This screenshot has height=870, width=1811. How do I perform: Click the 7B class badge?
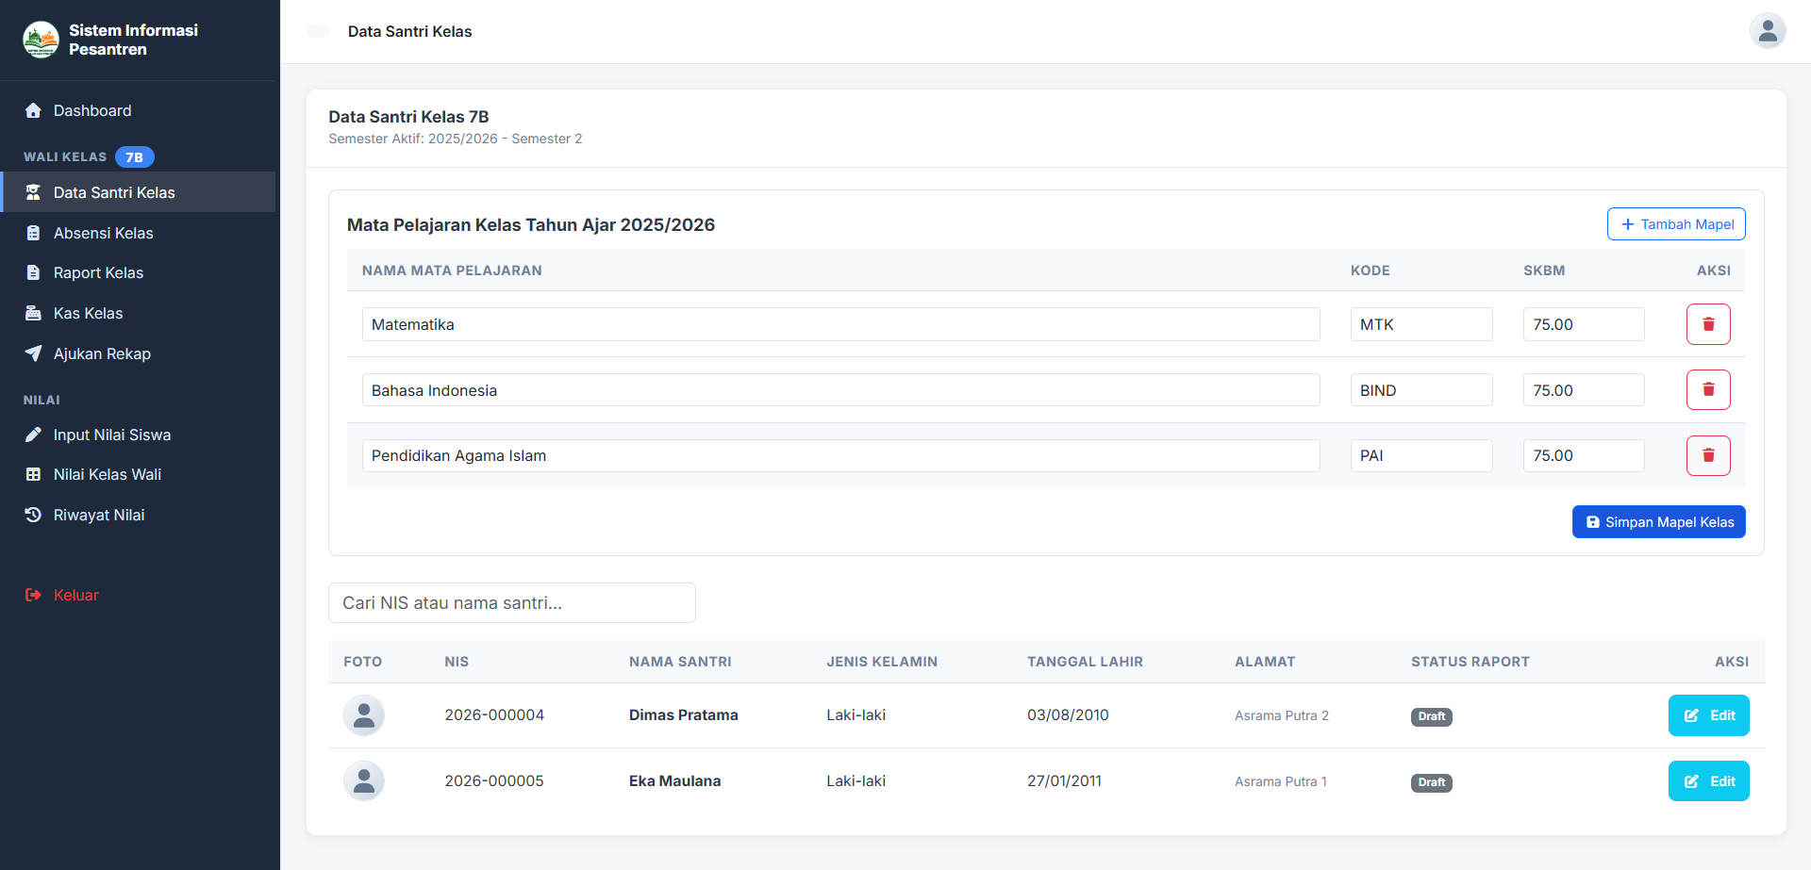pos(134,157)
